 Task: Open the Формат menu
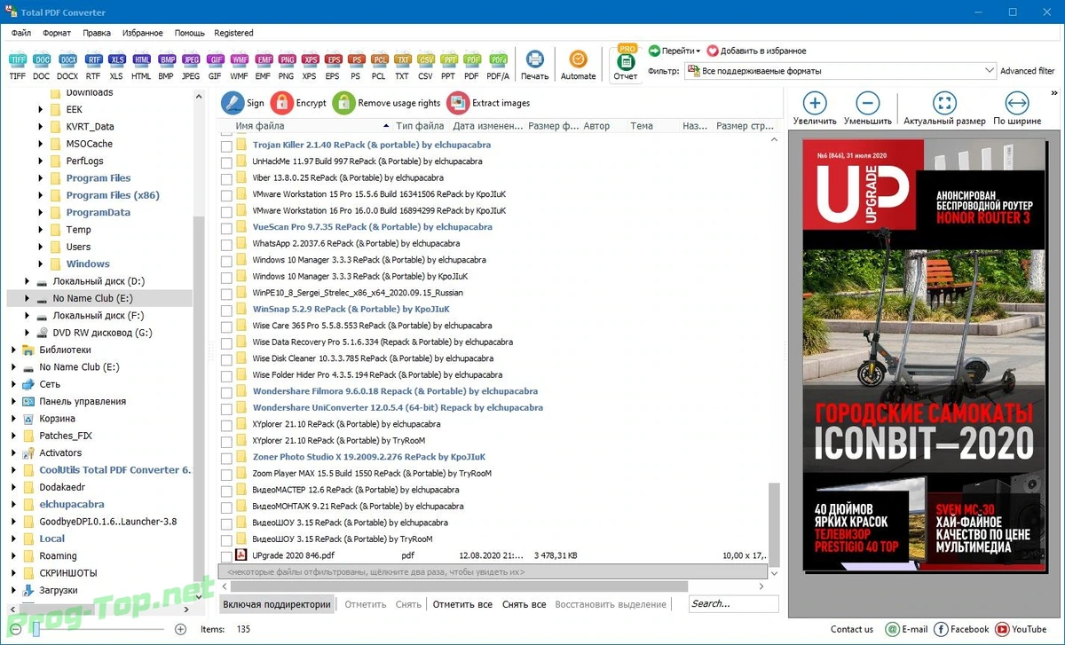(57, 33)
